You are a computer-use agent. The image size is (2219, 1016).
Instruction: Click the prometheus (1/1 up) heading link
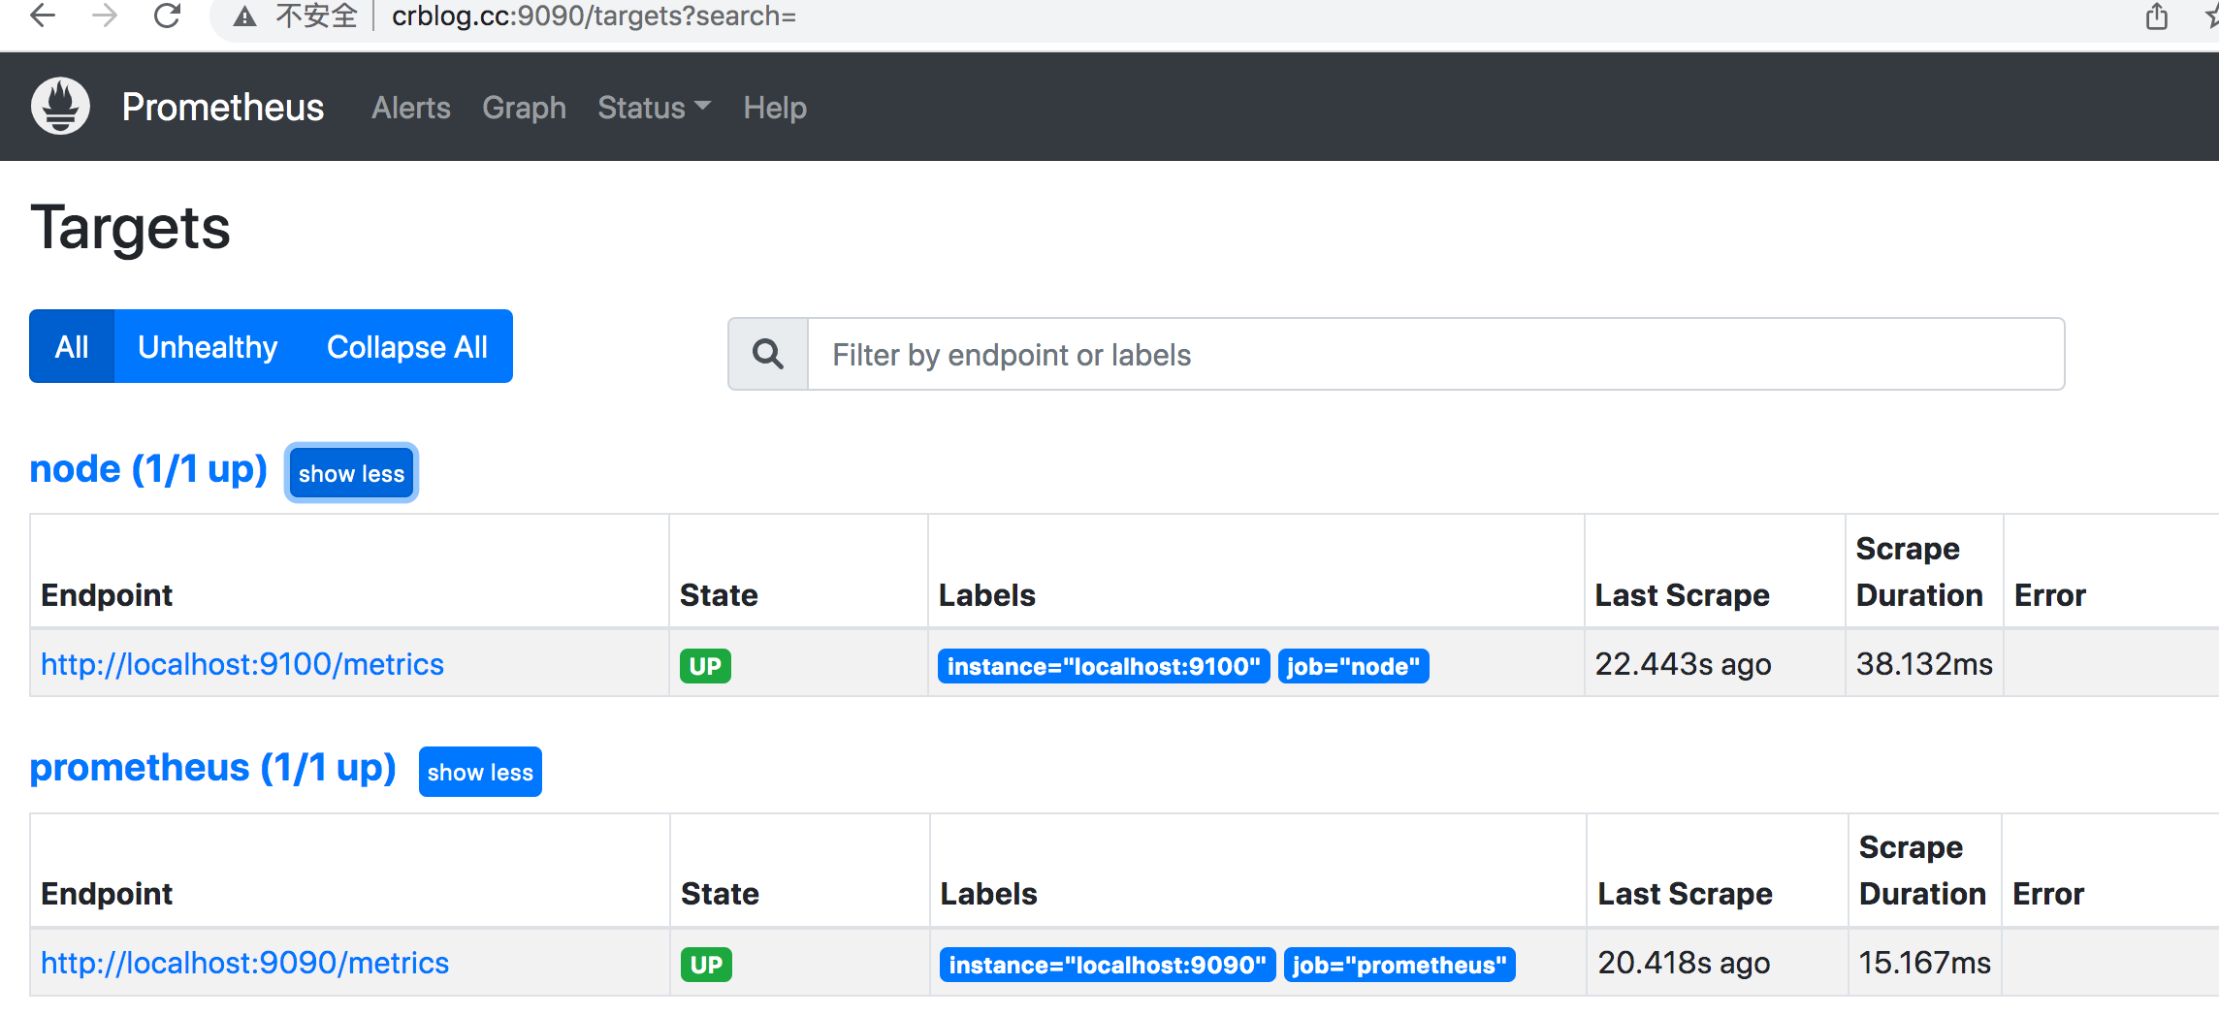[212, 768]
